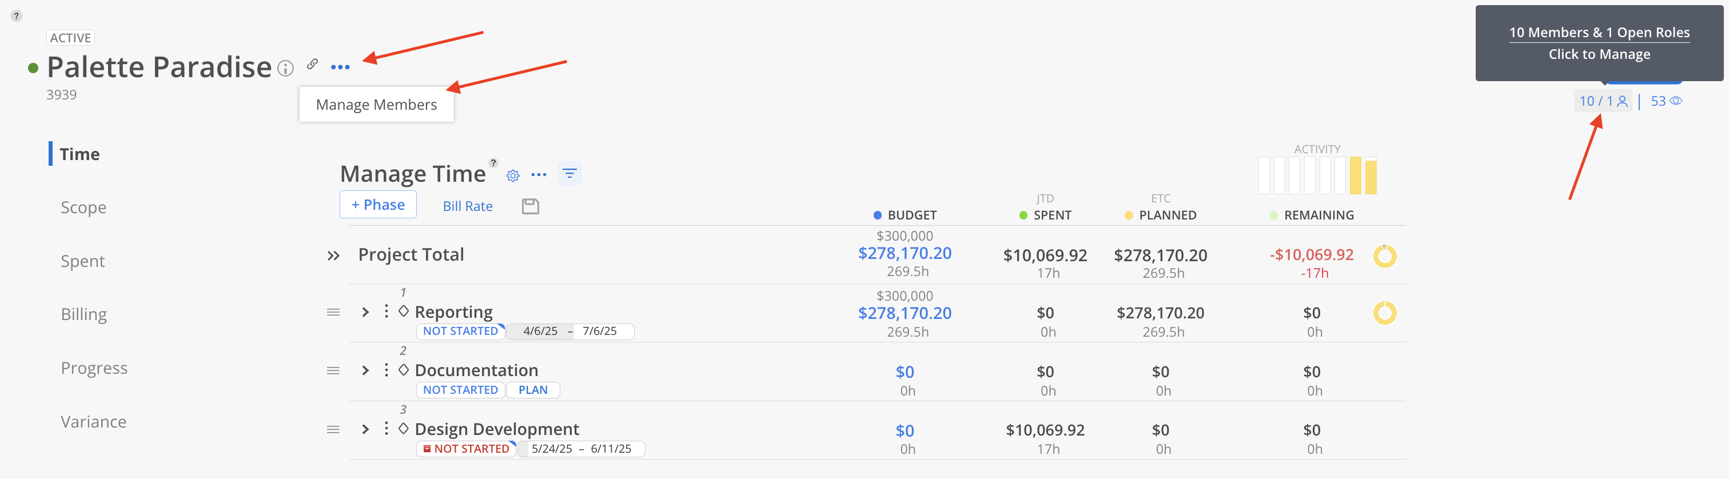Expand the Documentation phase row

[365, 370]
